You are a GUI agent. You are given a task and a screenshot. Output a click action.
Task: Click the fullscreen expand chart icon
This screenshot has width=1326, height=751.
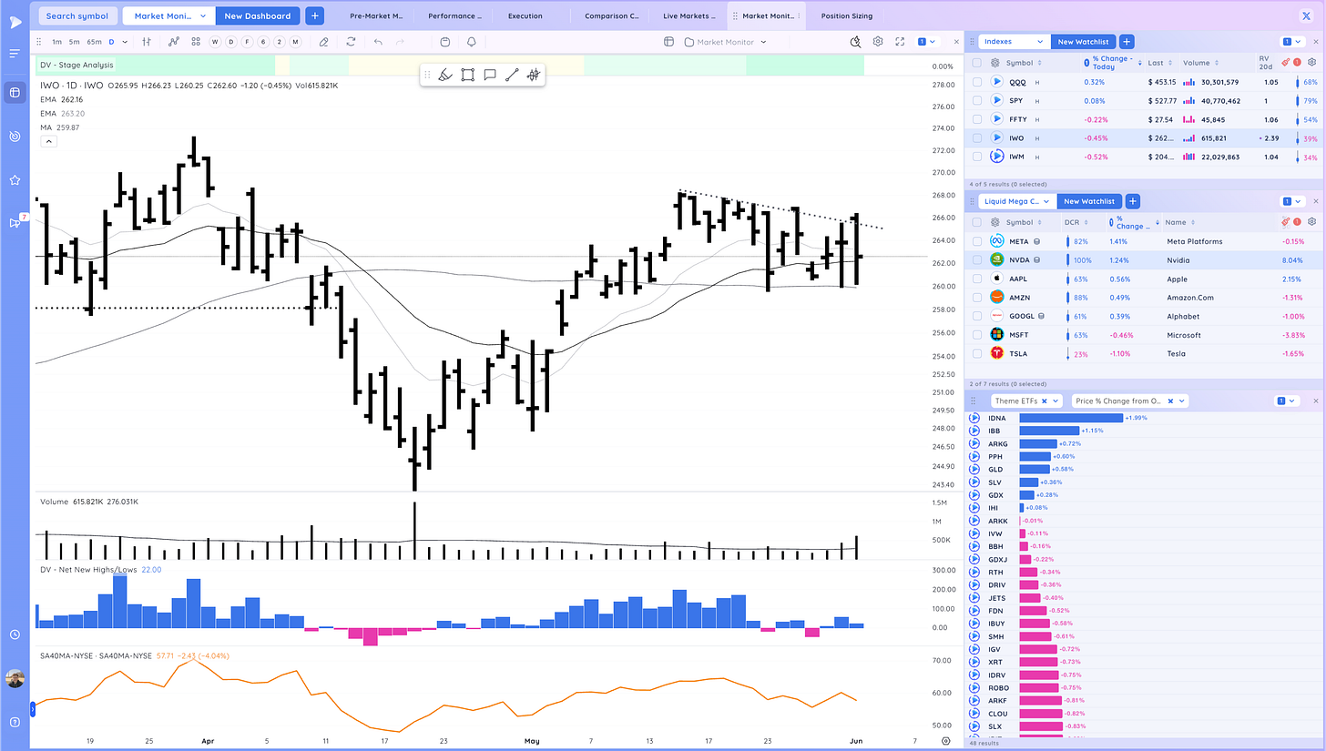[900, 42]
